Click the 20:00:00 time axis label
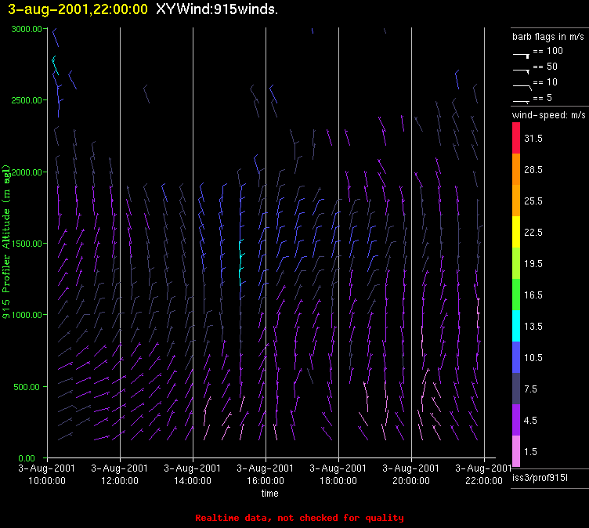Screen dimensions: 589x528 [411, 481]
